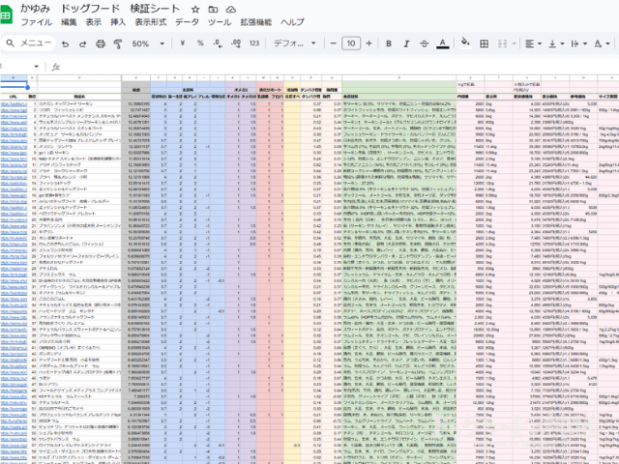Open the name box dropdown arrow

[37, 67]
